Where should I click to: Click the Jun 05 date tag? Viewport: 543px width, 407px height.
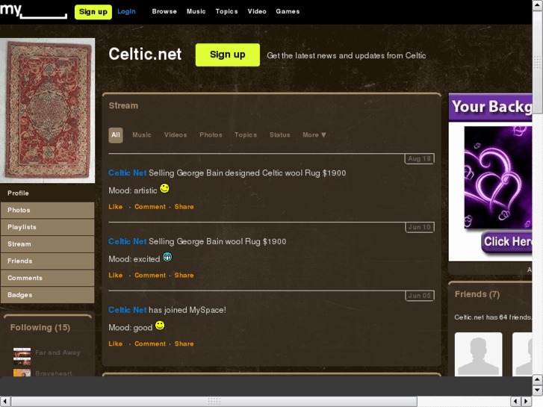tap(419, 296)
